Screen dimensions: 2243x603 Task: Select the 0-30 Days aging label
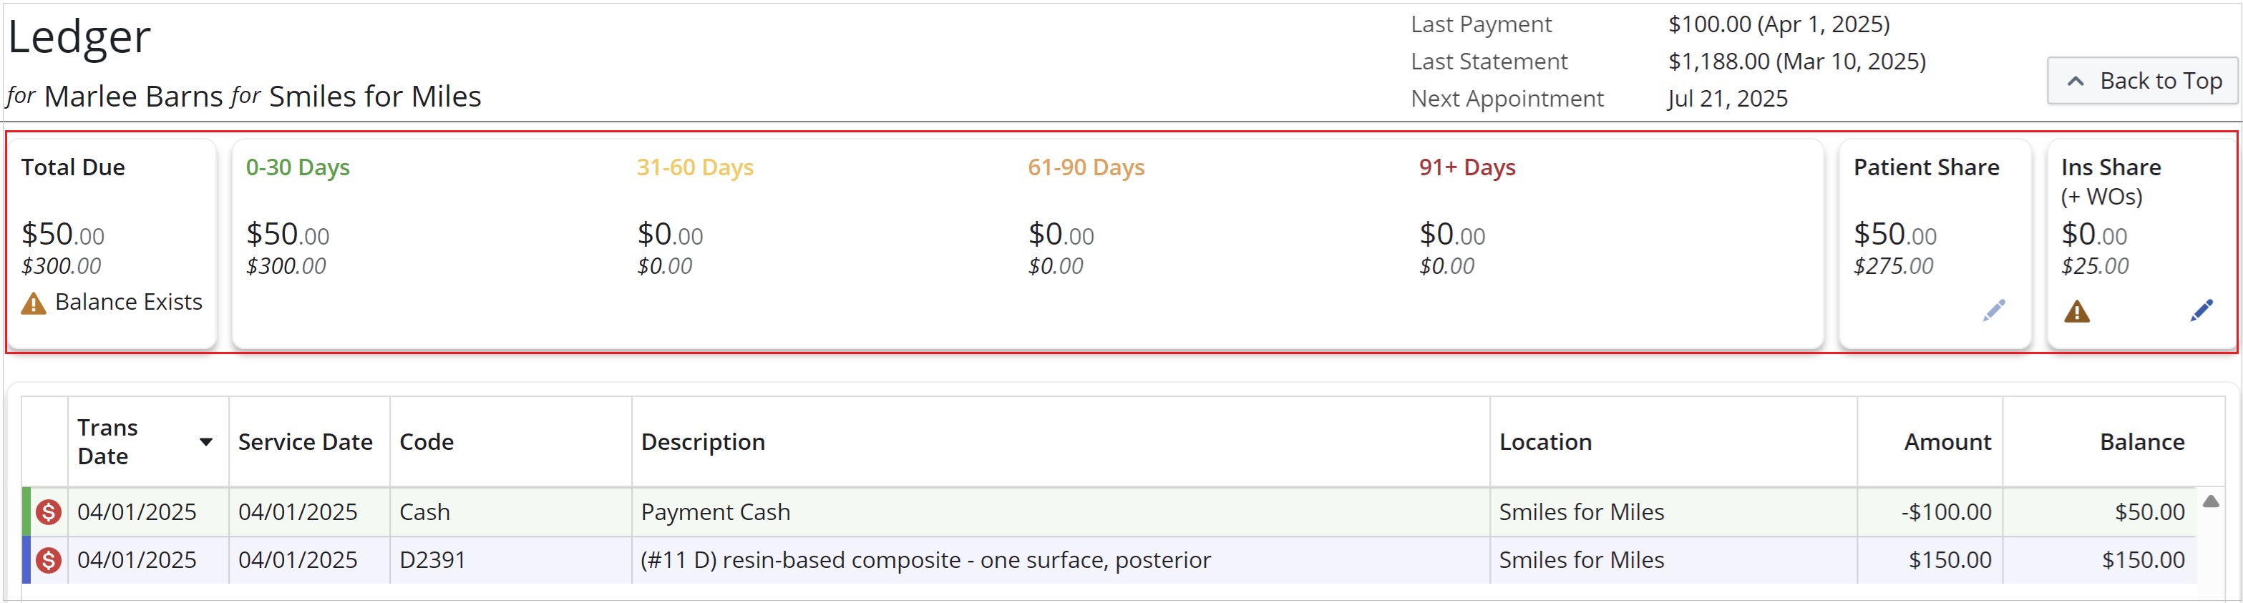tap(298, 167)
